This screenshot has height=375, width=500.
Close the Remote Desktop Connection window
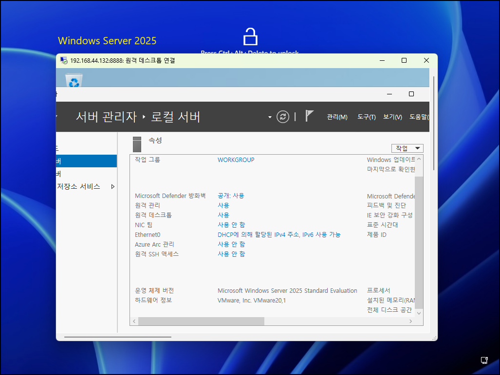[426, 60]
